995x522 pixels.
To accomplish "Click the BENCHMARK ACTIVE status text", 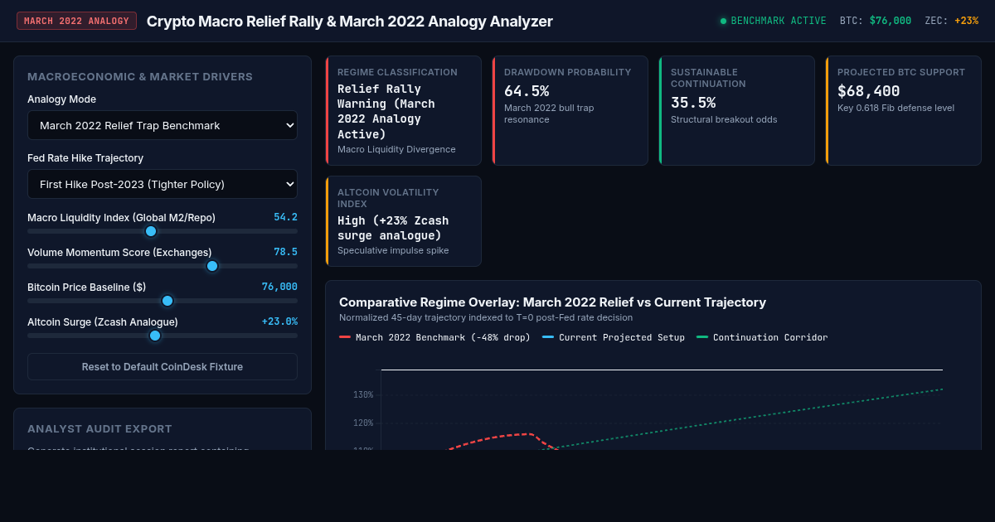I will (779, 21).
